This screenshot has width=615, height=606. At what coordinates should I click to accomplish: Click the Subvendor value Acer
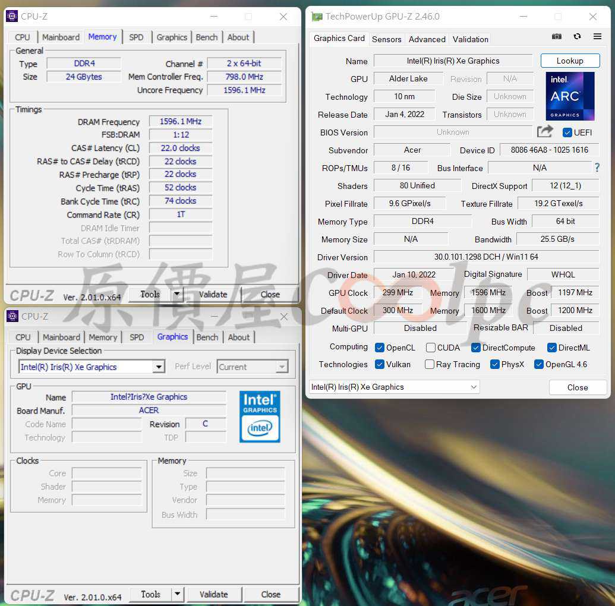[412, 150]
